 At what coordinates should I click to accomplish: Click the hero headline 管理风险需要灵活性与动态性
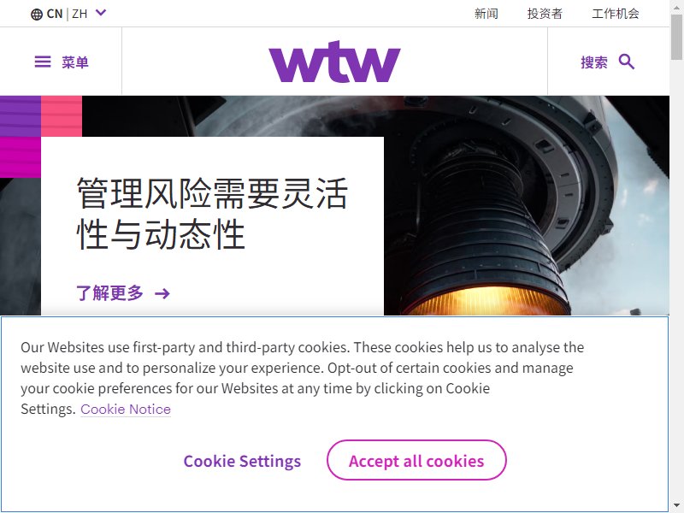click(x=212, y=213)
